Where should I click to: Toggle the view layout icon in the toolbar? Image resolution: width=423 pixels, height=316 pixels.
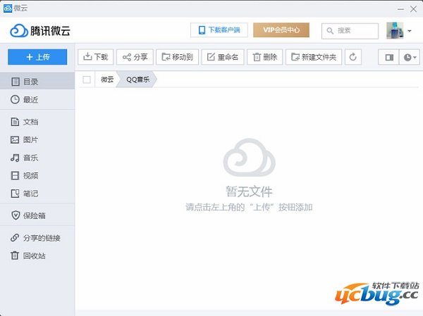[388, 57]
